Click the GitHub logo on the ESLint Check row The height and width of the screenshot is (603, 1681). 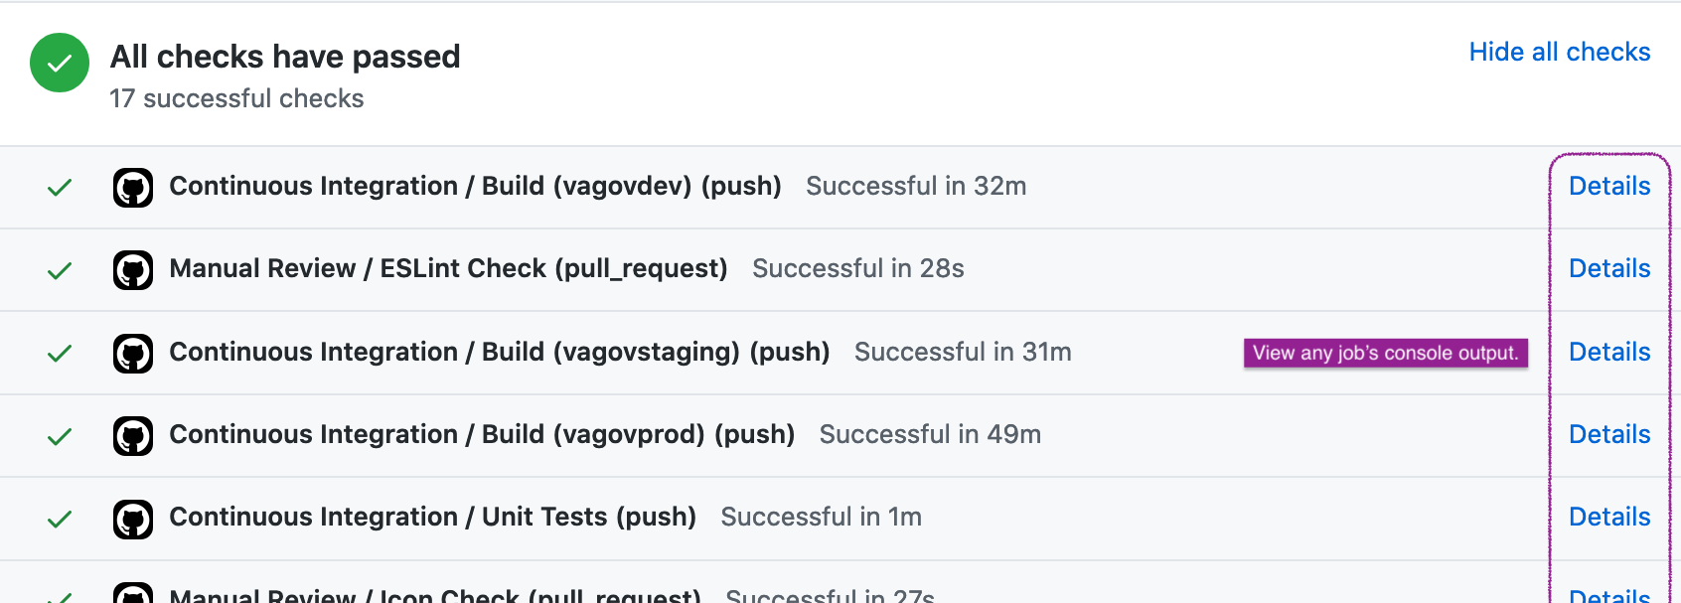click(132, 269)
